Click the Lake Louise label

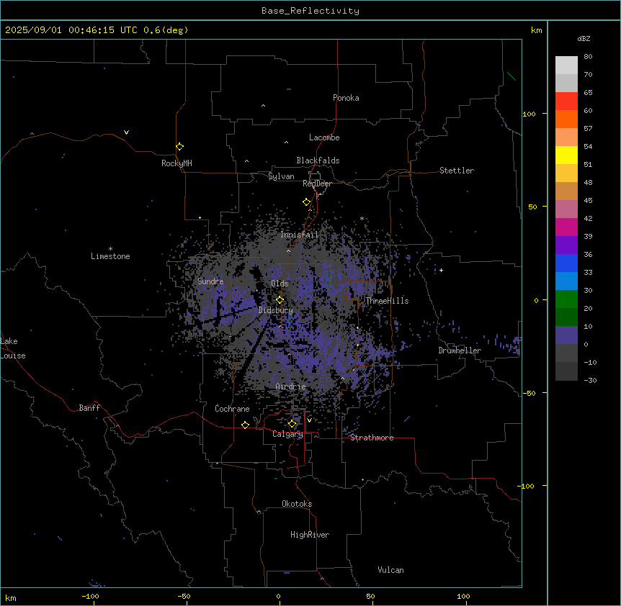[13, 348]
